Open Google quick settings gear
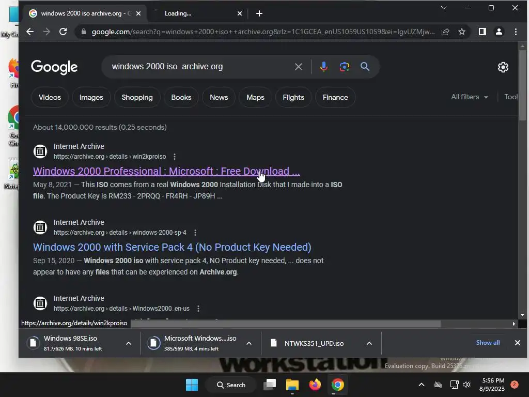This screenshot has height=397, width=529. [x=503, y=67]
